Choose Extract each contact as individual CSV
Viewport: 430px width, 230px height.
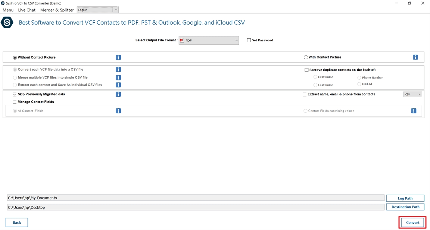tap(15, 85)
